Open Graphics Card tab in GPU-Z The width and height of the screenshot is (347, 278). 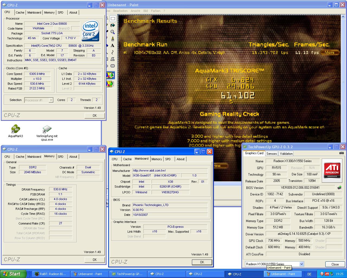coord(254,153)
